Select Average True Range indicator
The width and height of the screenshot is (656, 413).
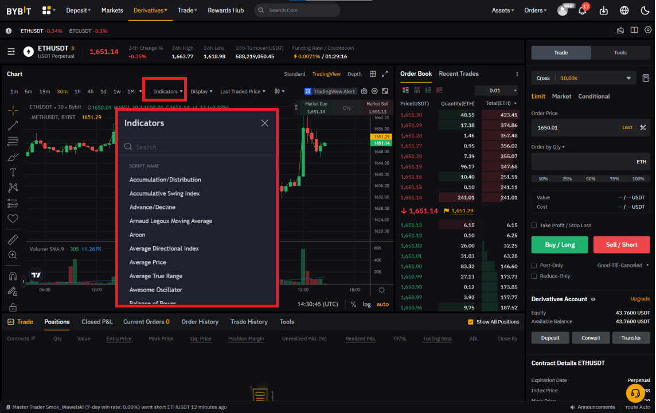(x=155, y=276)
